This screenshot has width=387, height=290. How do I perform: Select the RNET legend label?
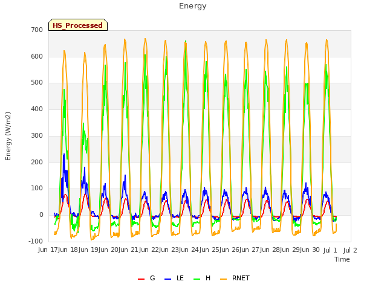coord(241,278)
